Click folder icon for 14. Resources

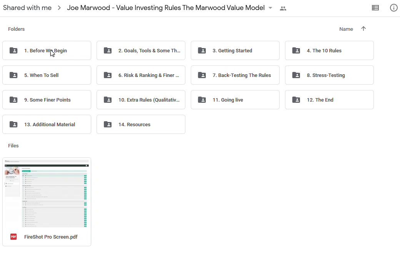108,124
